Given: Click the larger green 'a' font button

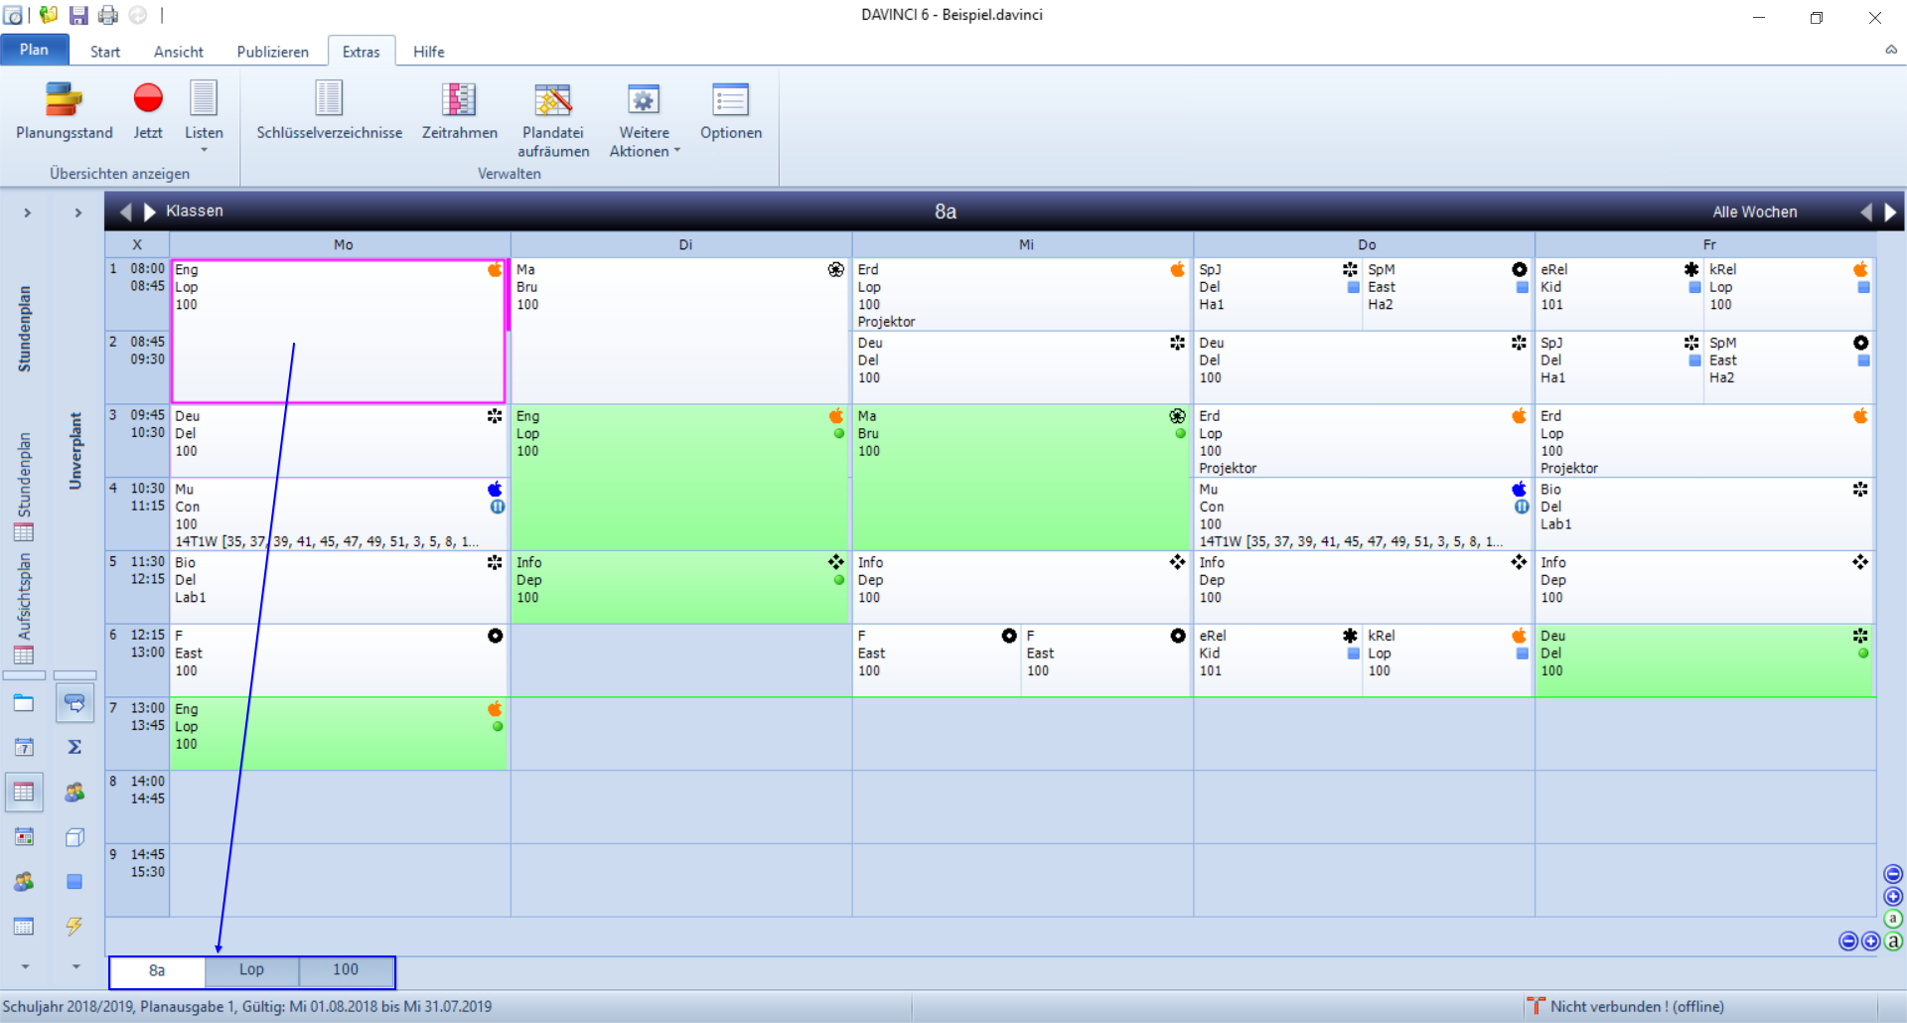Looking at the screenshot, I should click(1894, 941).
